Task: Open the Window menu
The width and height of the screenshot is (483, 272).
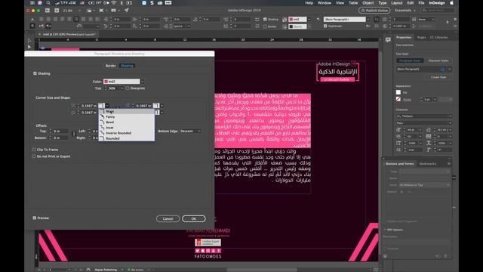Action: (325, 3)
